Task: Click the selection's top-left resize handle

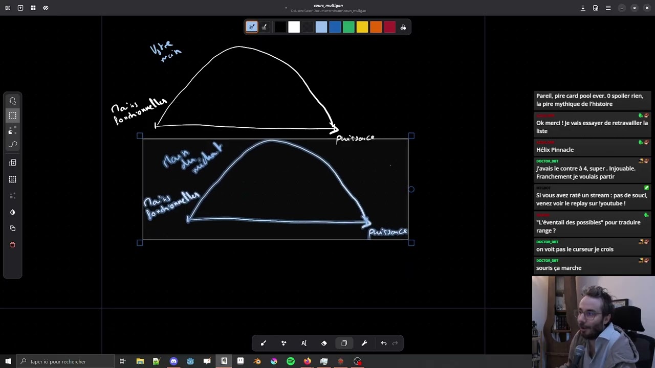Action: point(140,136)
